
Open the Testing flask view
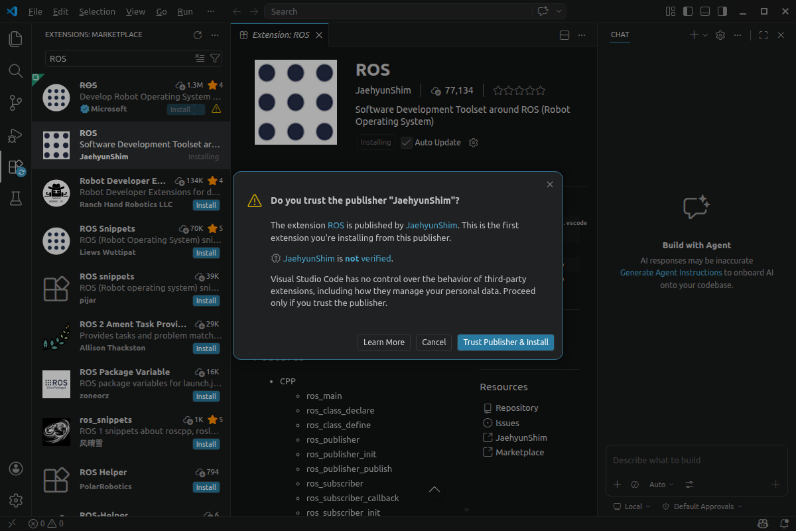(15, 198)
